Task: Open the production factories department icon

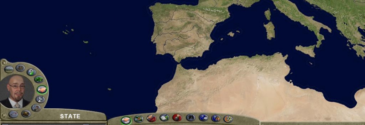Action: [20, 68]
